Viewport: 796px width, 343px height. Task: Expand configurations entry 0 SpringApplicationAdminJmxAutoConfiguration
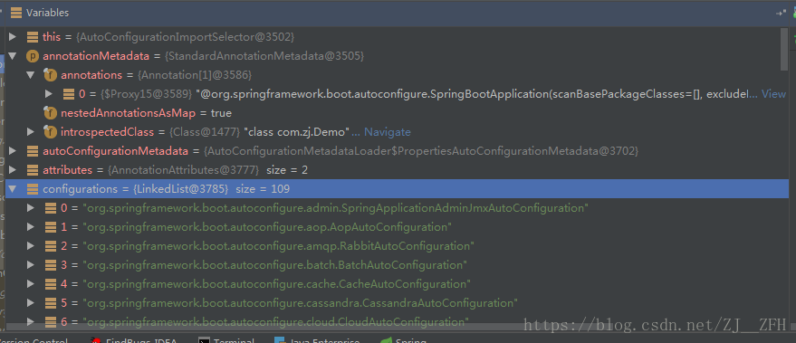pyautogui.click(x=31, y=207)
